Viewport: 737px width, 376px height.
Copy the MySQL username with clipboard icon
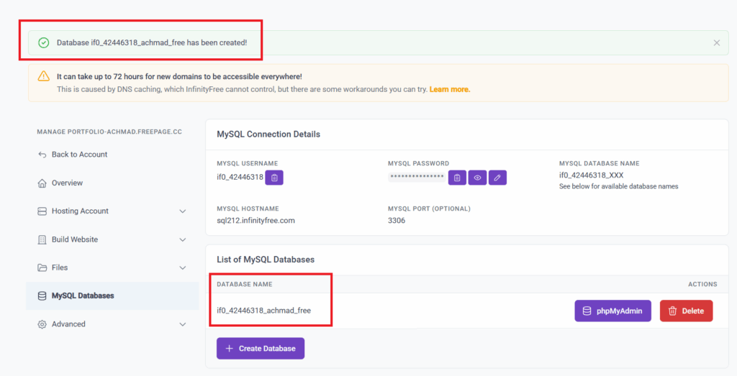(274, 178)
